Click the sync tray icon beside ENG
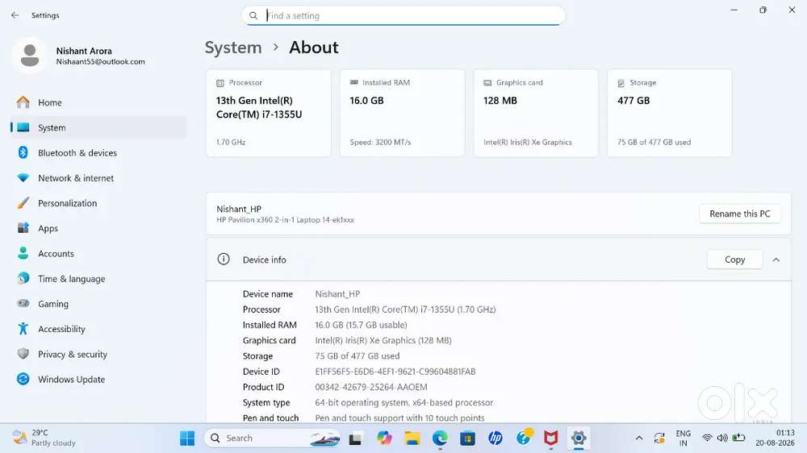 [659, 438]
